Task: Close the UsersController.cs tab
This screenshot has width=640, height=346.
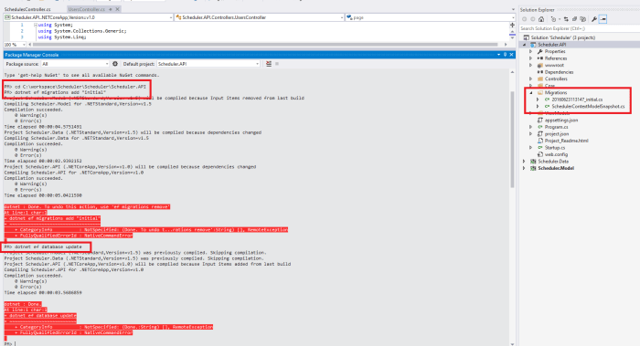Action: [x=118, y=9]
